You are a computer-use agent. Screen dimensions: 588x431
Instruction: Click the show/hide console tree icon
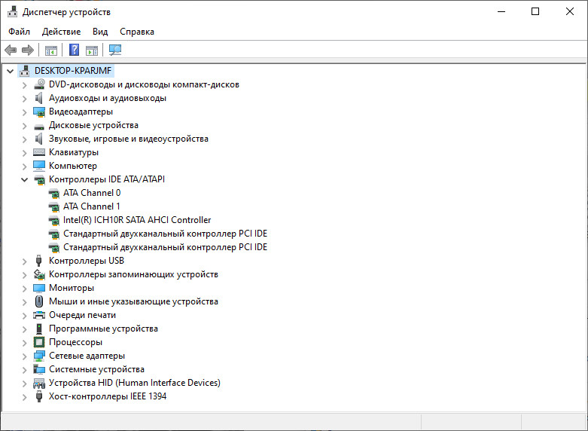pyautogui.click(x=51, y=50)
